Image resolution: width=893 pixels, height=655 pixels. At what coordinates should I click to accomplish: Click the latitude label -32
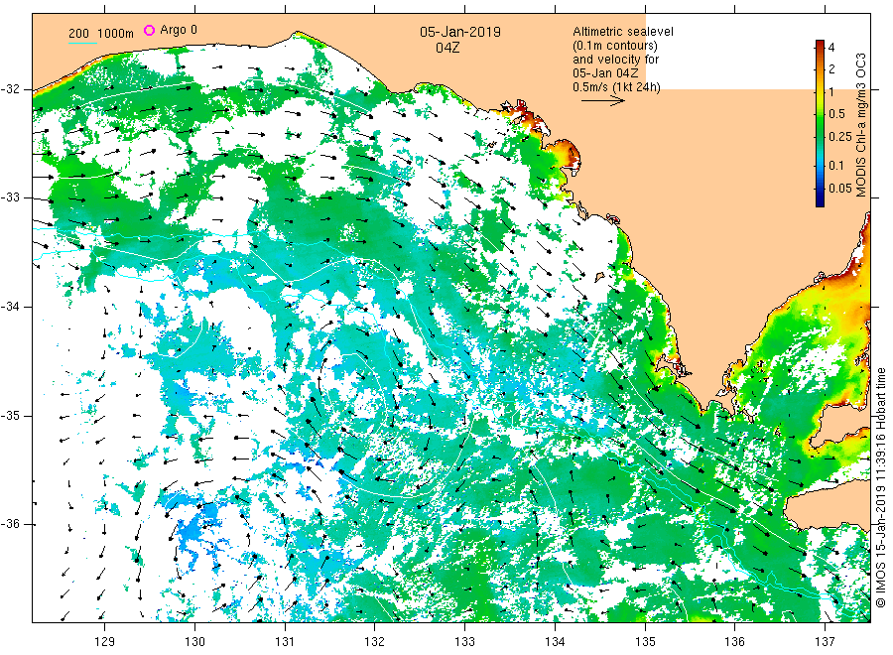pyautogui.click(x=10, y=89)
